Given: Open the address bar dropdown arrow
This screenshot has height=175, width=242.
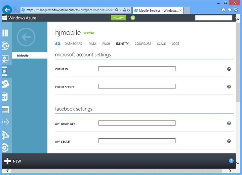Looking at the screenshot, I should coord(120,10).
